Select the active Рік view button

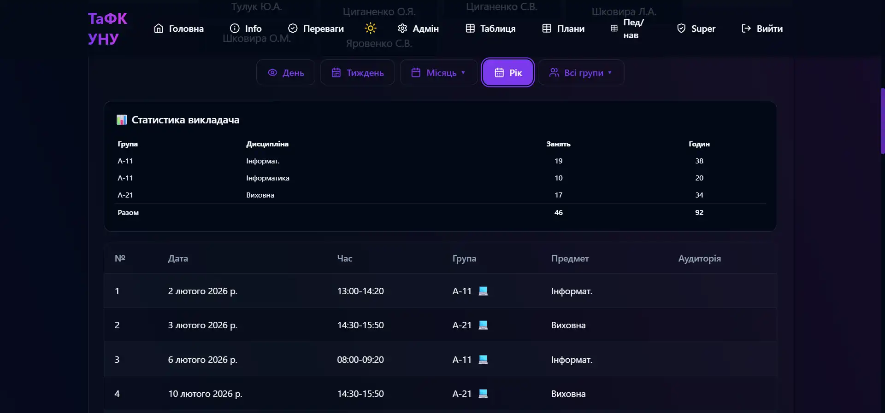[508, 73]
